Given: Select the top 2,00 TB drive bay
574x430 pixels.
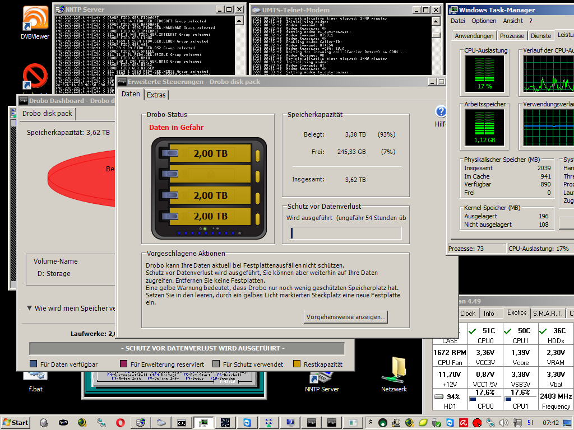Looking at the screenshot, I should [x=210, y=153].
